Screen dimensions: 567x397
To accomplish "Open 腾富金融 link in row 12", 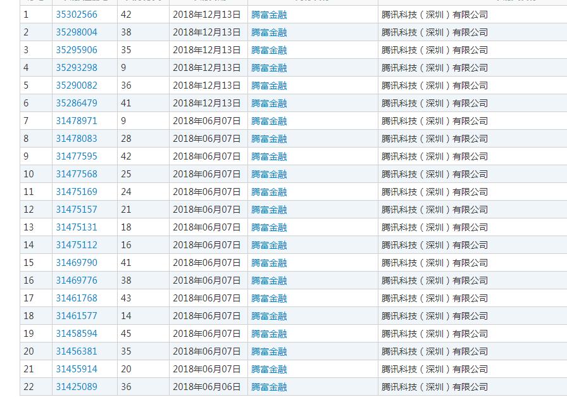I will (269, 210).
